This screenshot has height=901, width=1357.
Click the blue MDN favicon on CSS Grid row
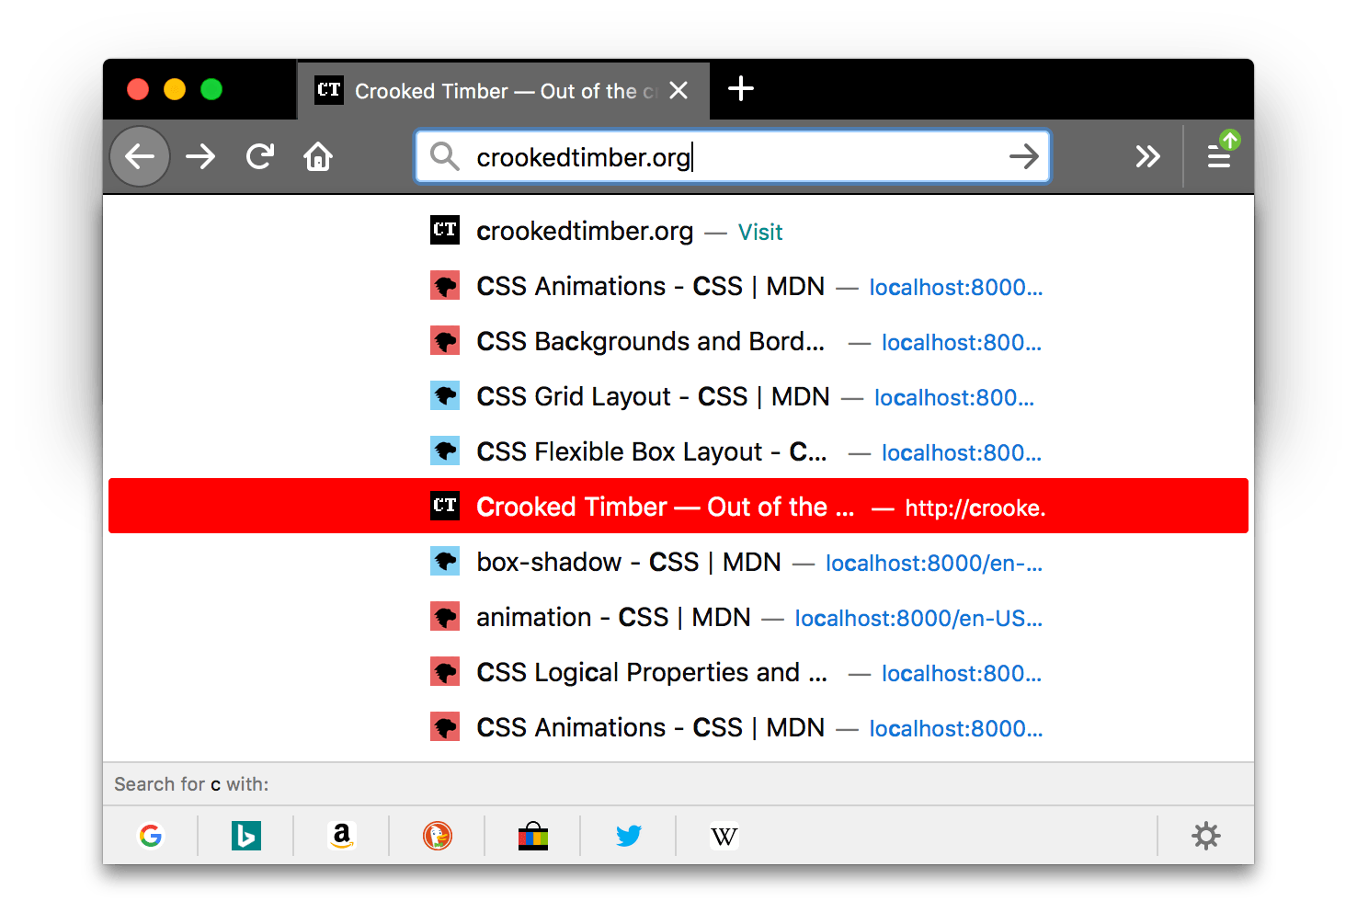(445, 395)
